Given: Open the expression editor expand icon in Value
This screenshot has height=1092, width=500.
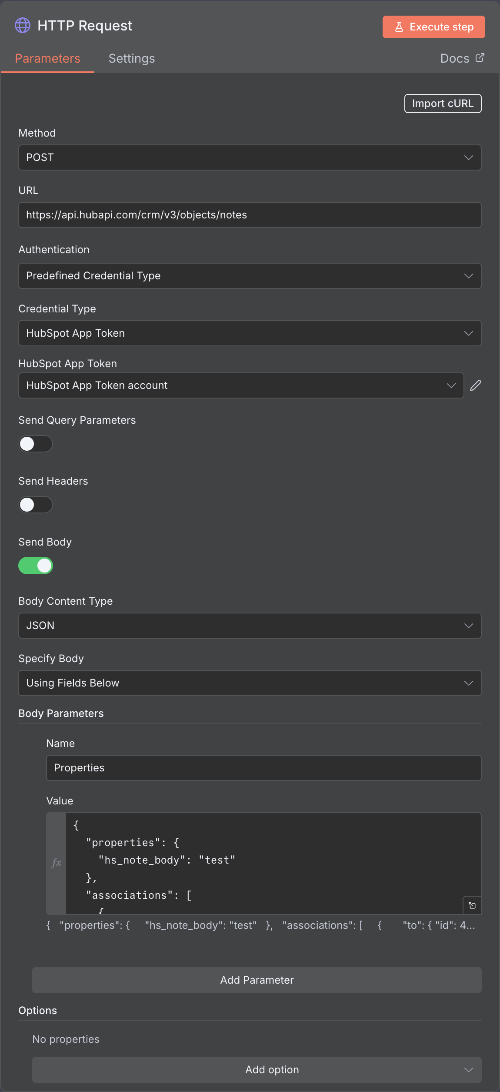Looking at the screenshot, I should (472, 905).
